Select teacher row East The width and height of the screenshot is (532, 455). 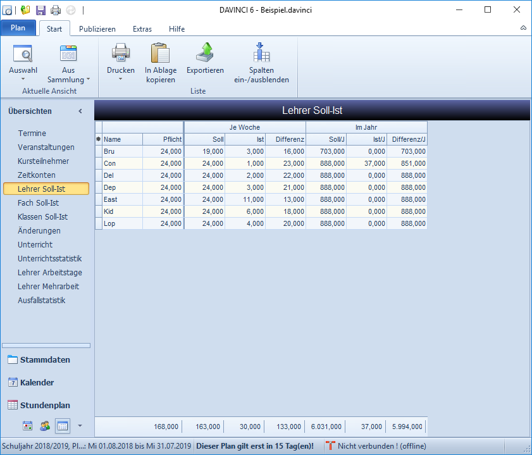(261, 199)
